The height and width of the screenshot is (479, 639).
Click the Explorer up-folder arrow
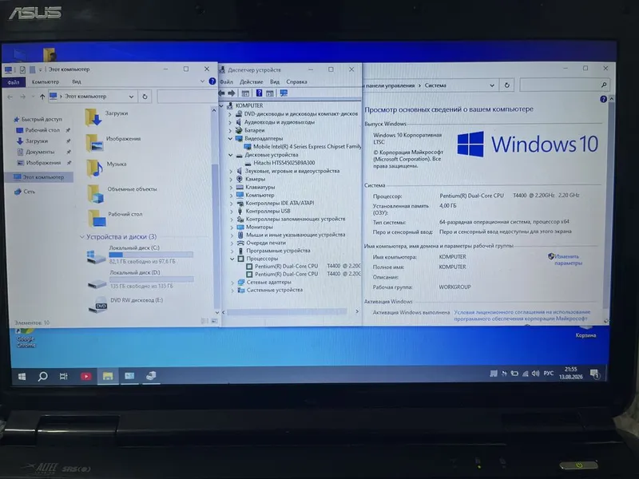42,97
